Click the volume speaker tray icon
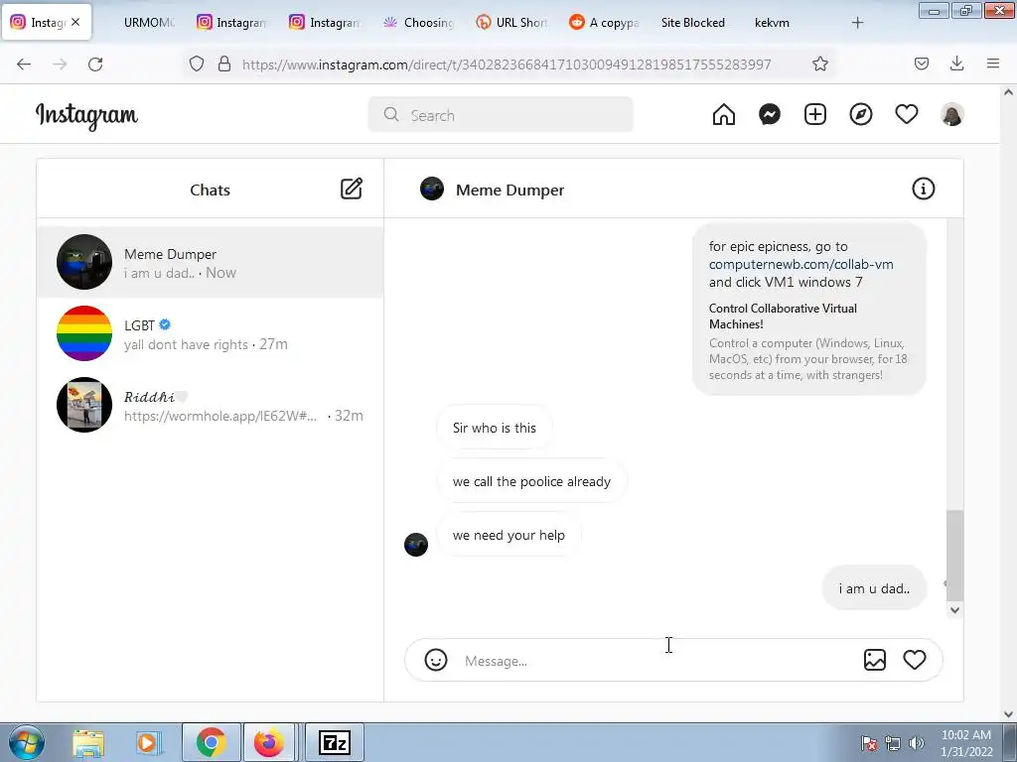The image size is (1017, 762). click(x=916, y=743)
